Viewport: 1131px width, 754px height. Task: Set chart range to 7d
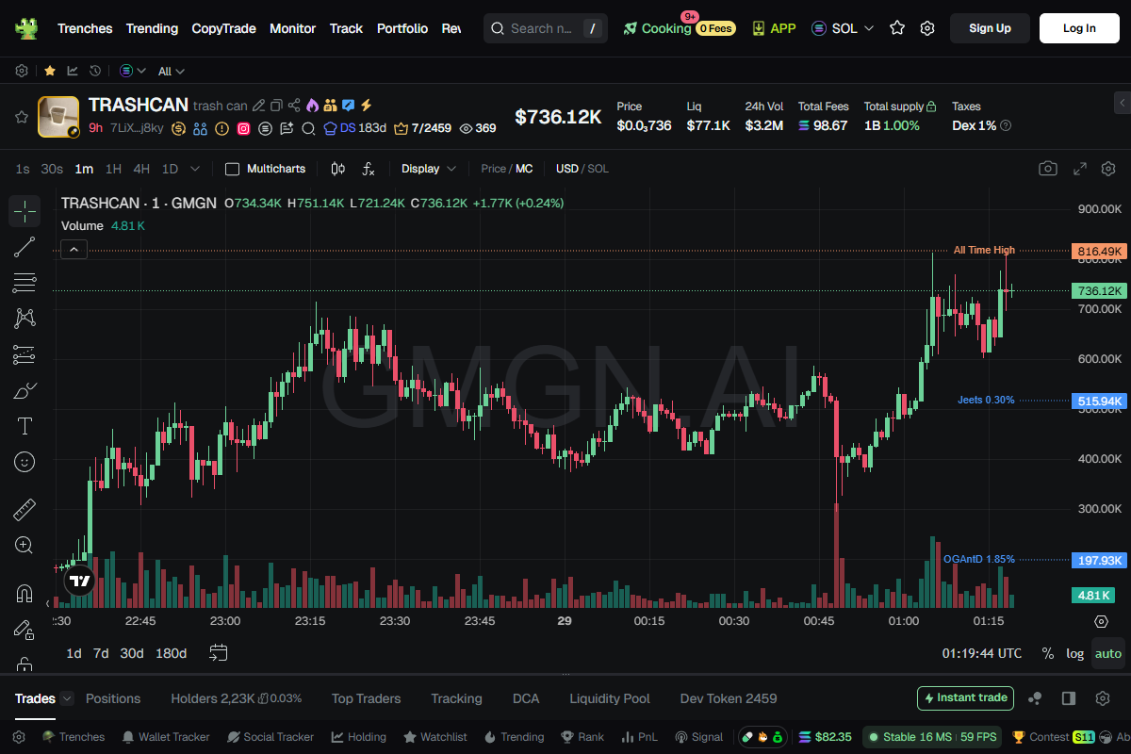(x=100, y=653)
